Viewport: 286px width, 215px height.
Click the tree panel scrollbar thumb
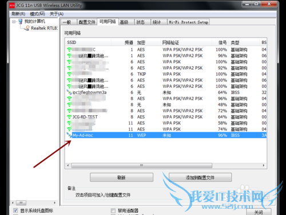(x=21, y=203)
